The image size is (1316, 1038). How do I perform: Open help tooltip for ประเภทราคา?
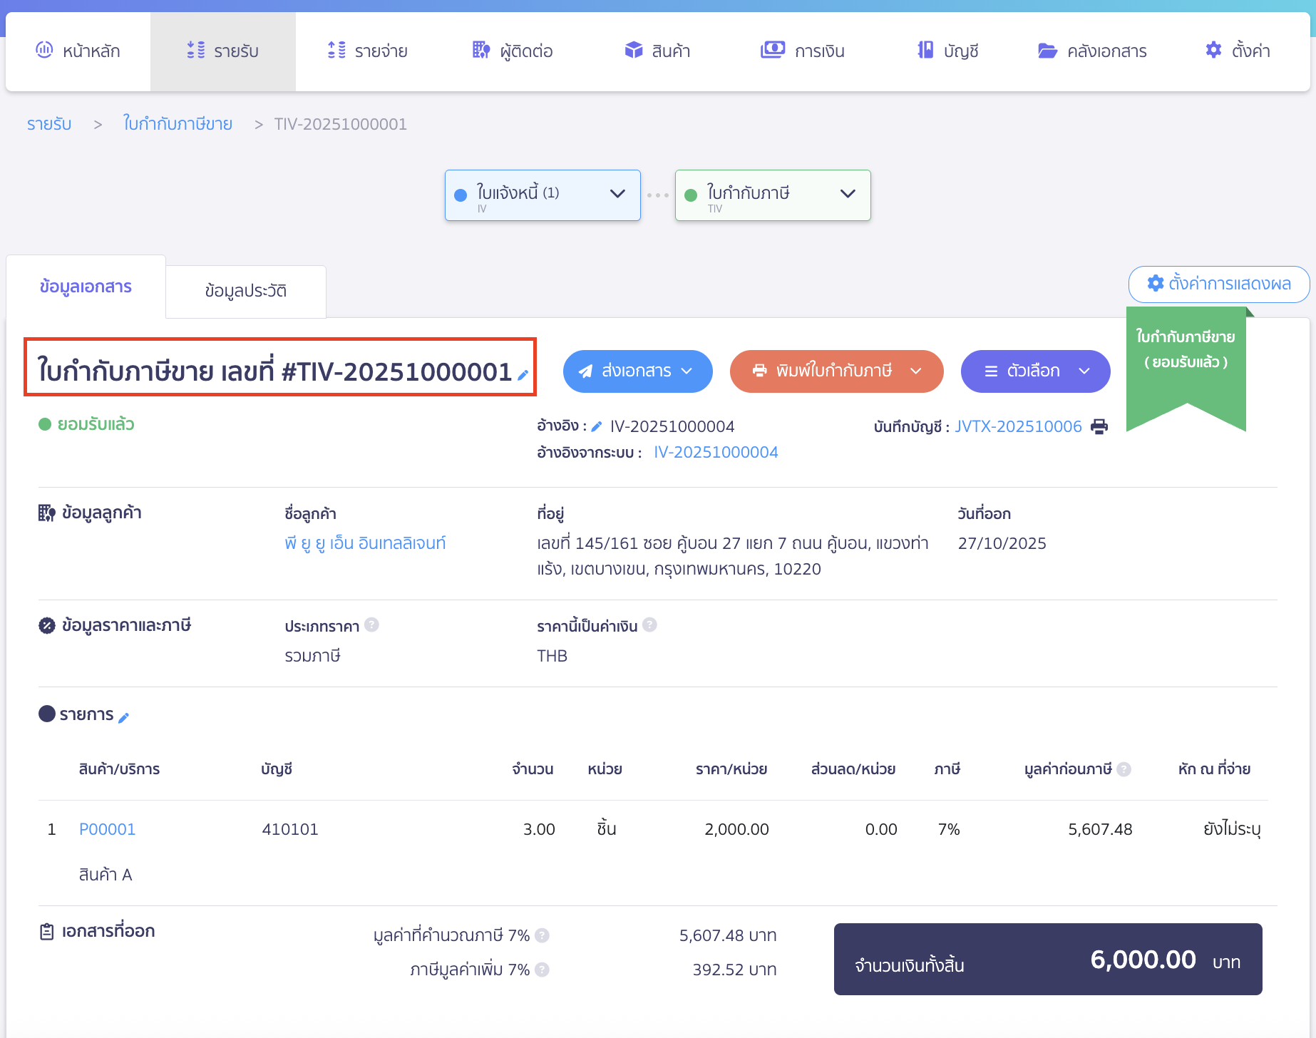click(372, 625)
